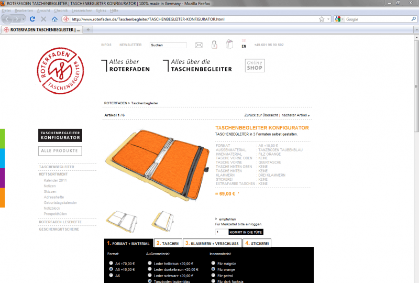The height and width of the screenshot is (283, 419).
Task: Open the Online Shop button
Action: (x=255, y=66)
